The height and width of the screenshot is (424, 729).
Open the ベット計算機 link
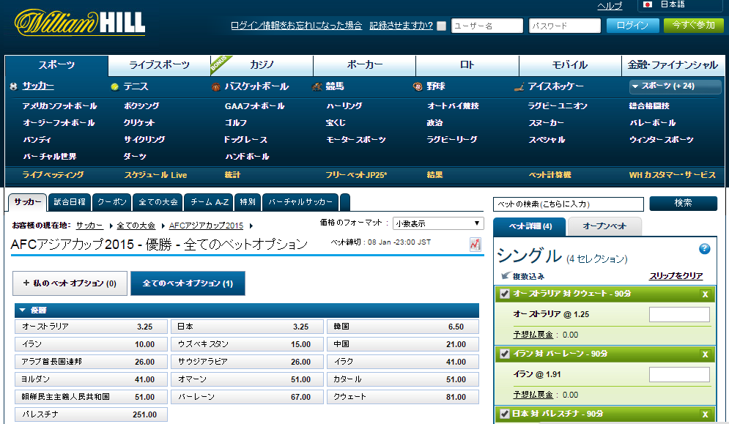[x=549, y=175]
